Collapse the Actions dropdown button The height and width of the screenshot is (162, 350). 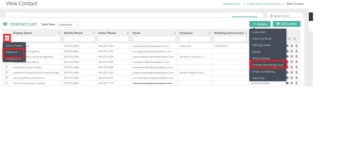coord(260,24)
